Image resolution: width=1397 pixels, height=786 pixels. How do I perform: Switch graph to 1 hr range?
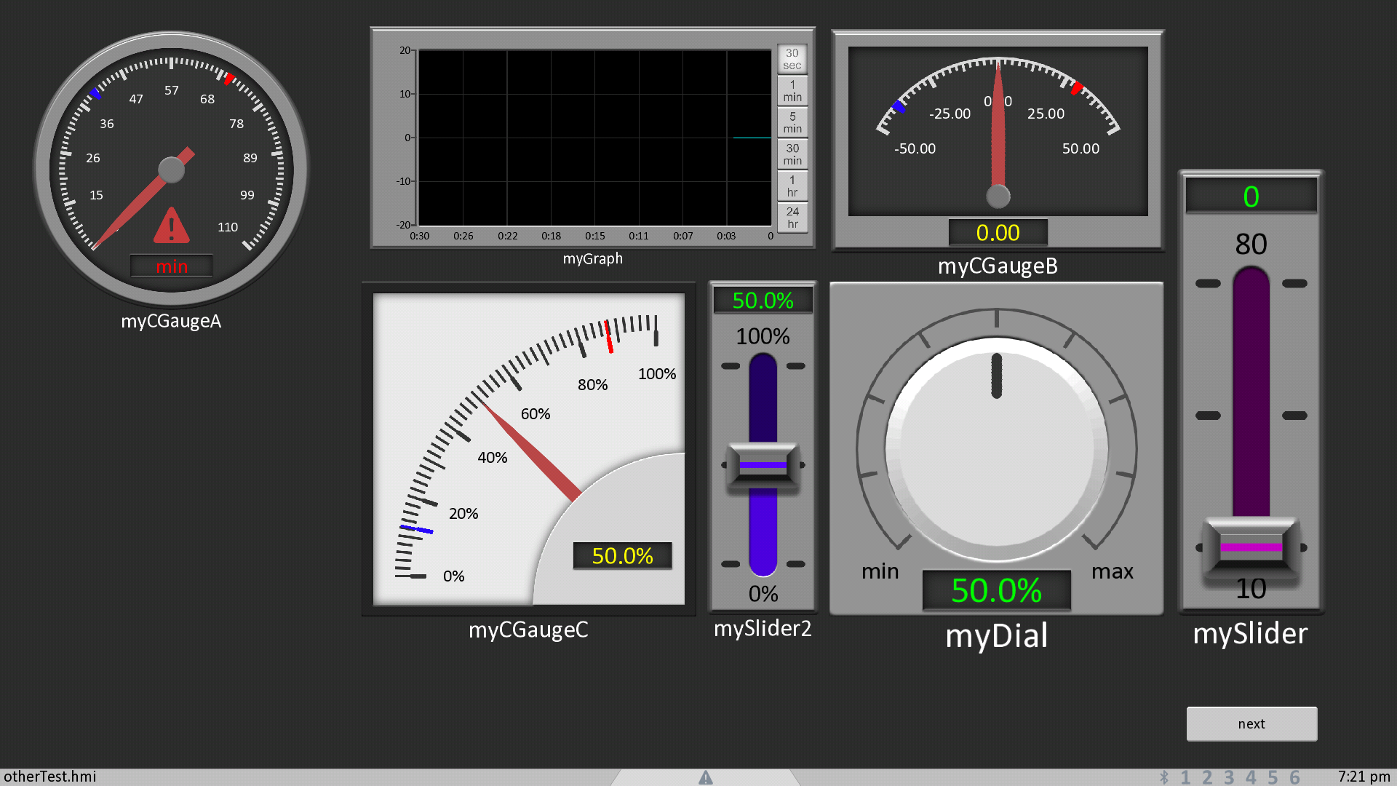(792, 186)
